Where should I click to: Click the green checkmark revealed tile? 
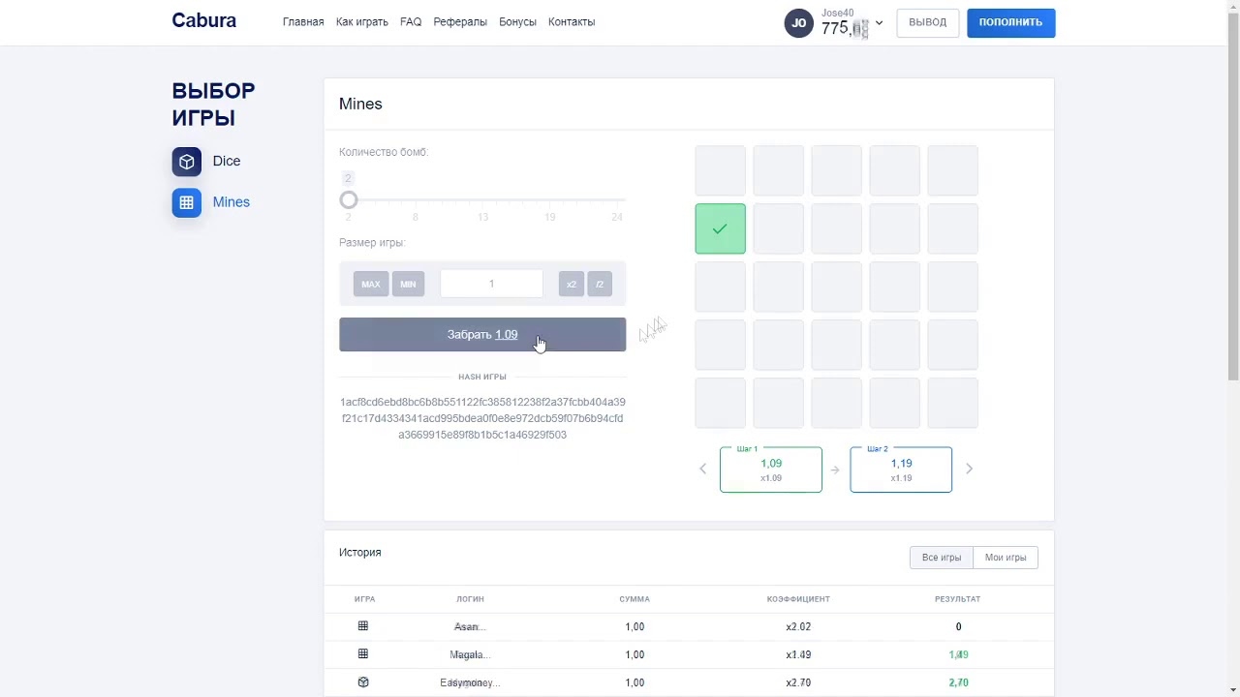point(720,228)
